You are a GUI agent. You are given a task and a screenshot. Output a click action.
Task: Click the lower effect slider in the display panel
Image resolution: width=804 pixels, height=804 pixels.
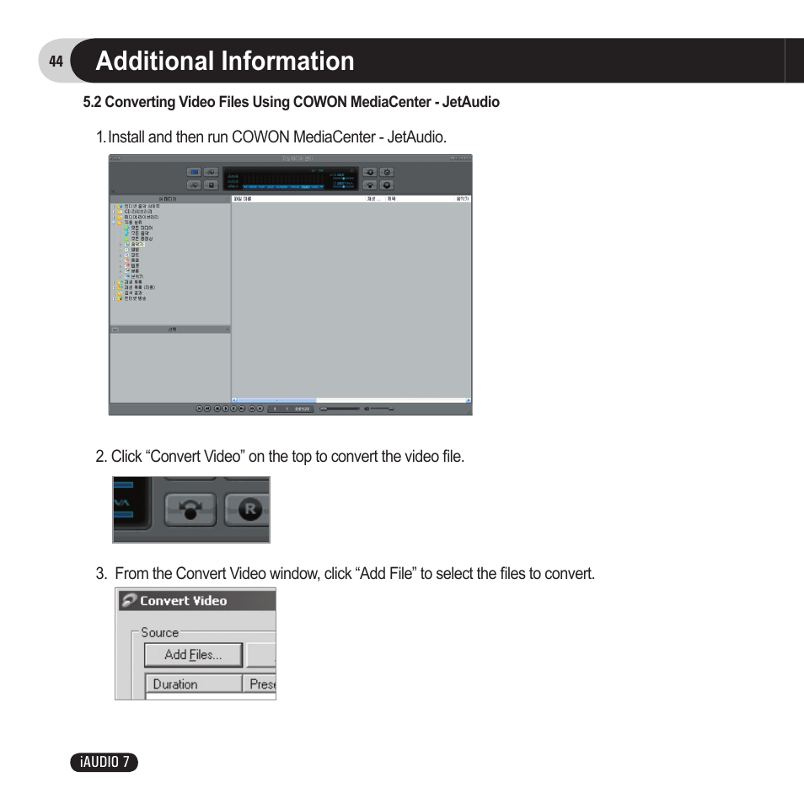point(343,186)
